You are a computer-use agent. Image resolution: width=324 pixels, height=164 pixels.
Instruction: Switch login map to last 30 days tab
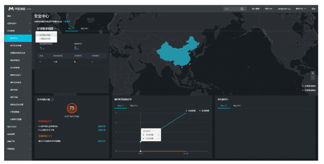[85, 29]
